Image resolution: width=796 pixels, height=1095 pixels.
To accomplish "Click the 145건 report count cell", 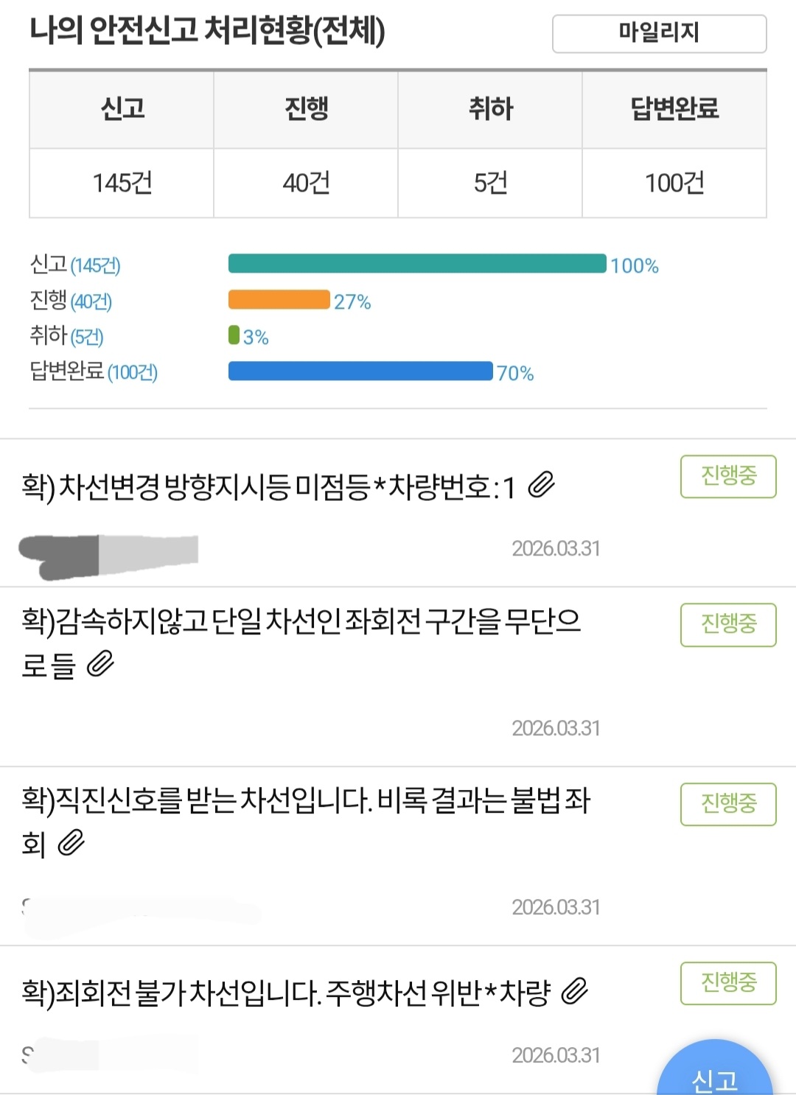I will pyautogui.click(x=122, y=183).
